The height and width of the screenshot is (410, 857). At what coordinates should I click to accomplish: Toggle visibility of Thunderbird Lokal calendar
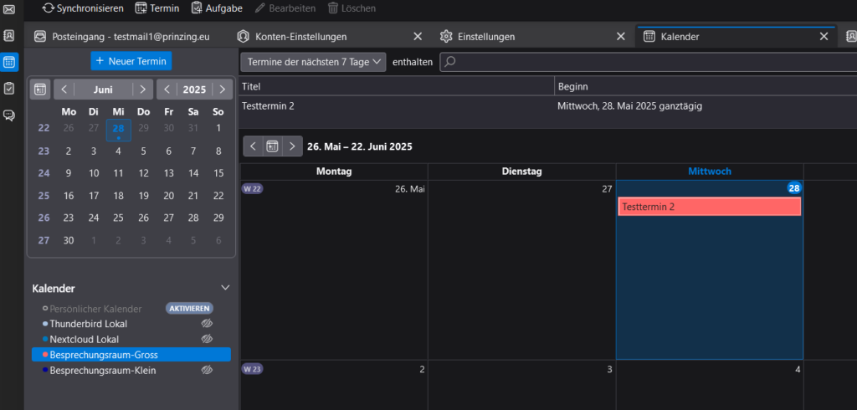(207, 324)
